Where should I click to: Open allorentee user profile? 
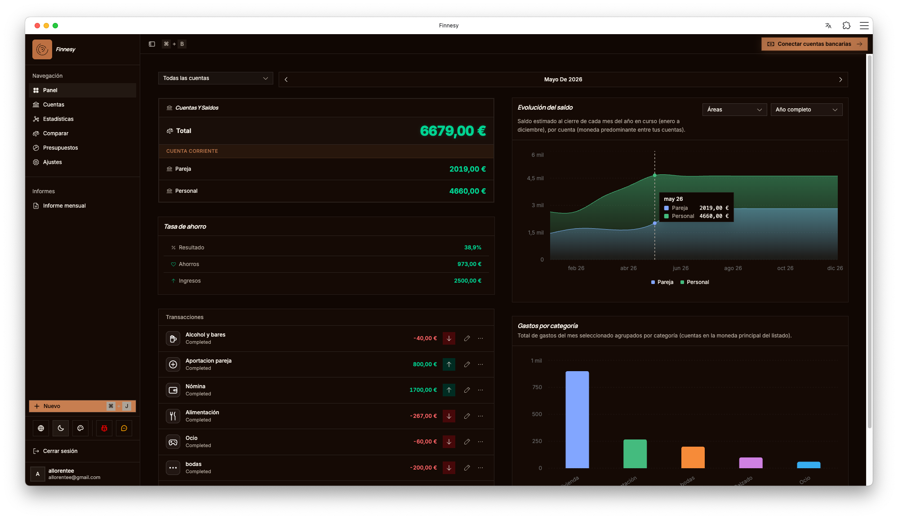tap(83, 474)
